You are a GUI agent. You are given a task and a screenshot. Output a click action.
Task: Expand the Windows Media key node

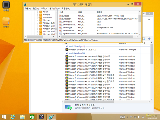click(38, 34)
